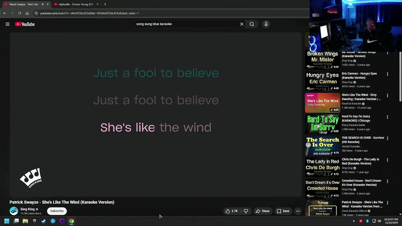Switch to the Patrick Swayze browser tab

click(x=24, y=4)
